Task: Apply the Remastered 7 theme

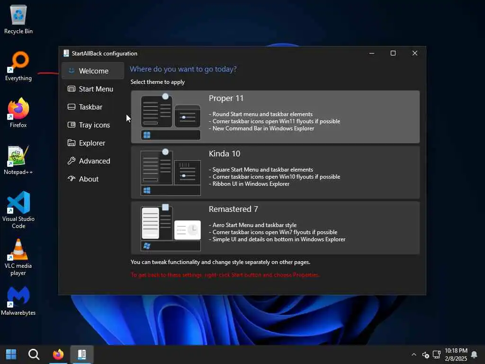Action: coord(275,228)
